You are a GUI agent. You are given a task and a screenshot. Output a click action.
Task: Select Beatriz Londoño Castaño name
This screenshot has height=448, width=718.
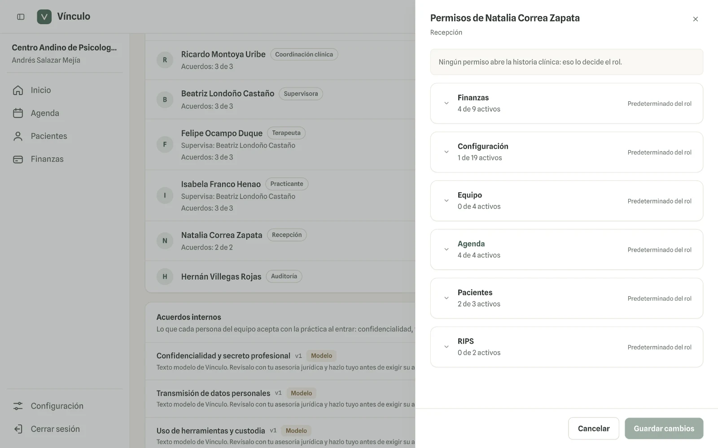(x=228, y=94)
